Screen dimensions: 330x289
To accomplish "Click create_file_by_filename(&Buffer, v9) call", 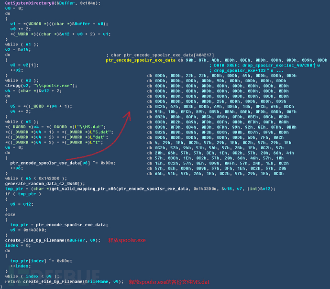I will [x=53, y=240].
